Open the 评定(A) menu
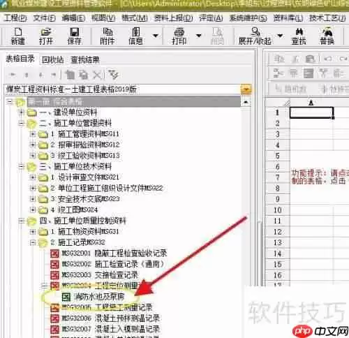349x338 pixels. click(211, 18)
